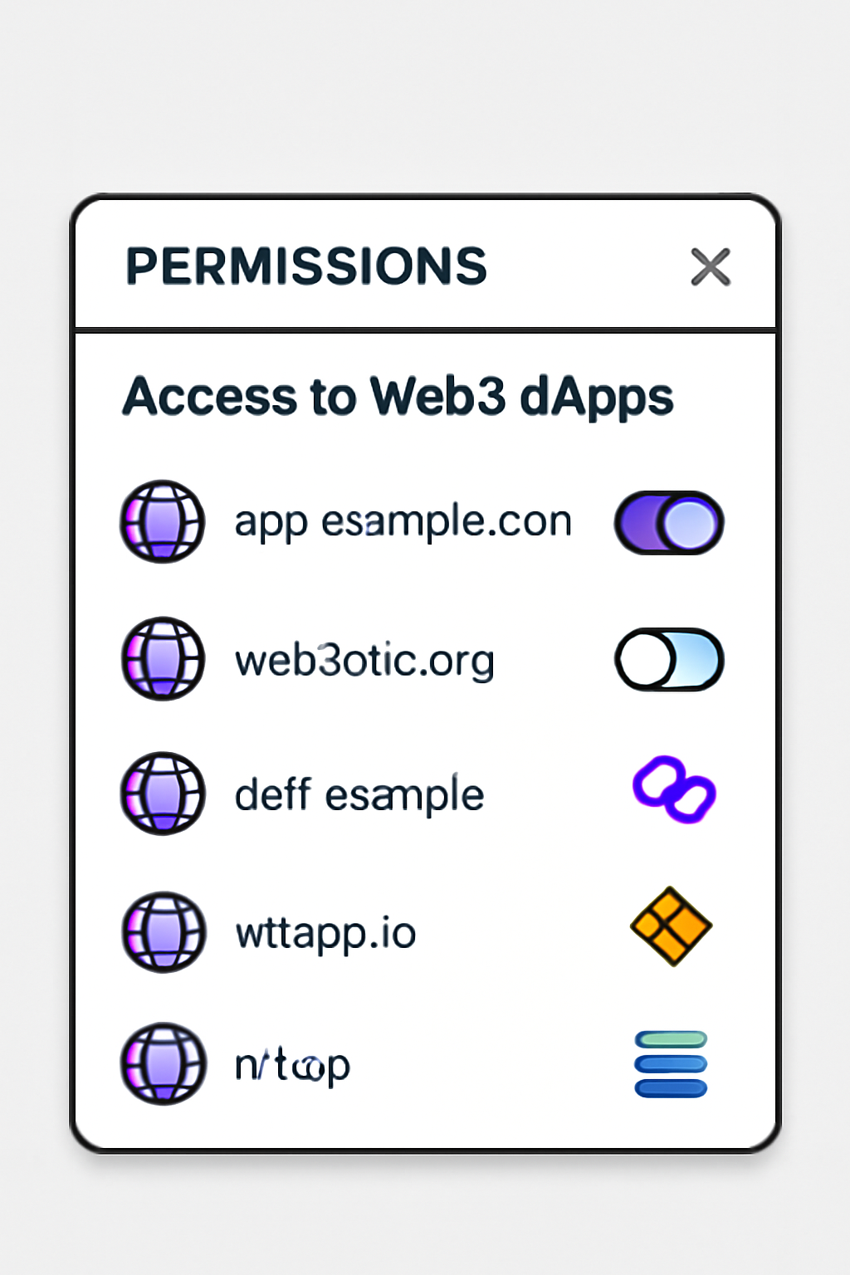
Task: Click the stacked bars icon next to n/top
Action: click(671, 1066)
